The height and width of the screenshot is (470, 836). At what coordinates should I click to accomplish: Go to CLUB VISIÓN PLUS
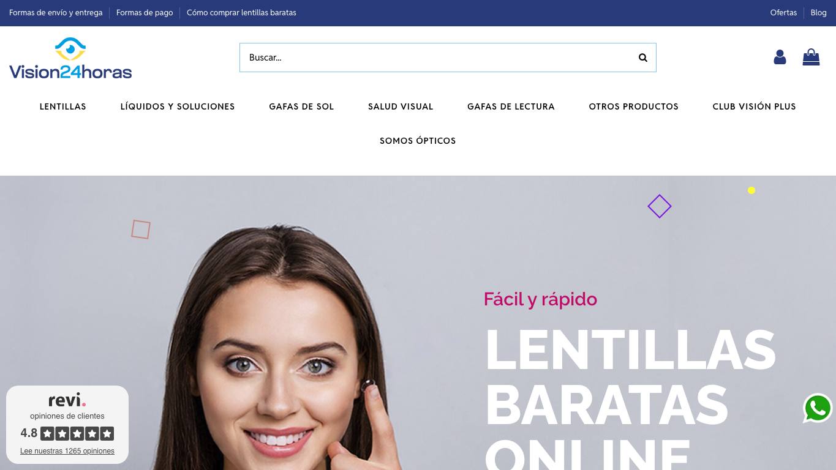click(x=754, y=106)
